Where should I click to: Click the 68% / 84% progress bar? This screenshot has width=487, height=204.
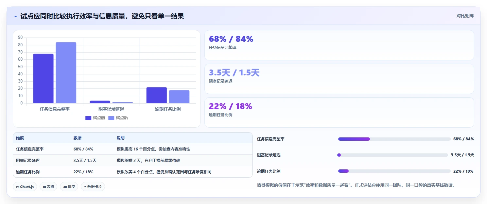tap(394, 139)
